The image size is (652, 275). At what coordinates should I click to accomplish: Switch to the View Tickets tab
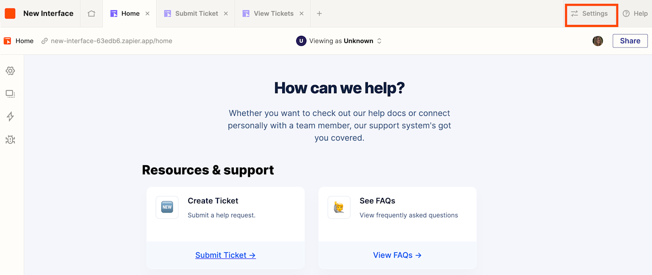click(x=273, y=13)
